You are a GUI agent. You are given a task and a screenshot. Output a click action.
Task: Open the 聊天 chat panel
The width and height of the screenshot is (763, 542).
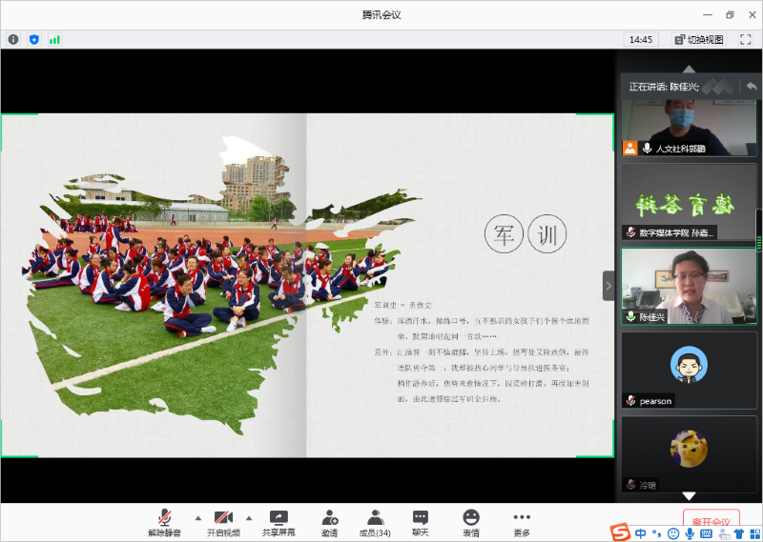pos(420,523)
